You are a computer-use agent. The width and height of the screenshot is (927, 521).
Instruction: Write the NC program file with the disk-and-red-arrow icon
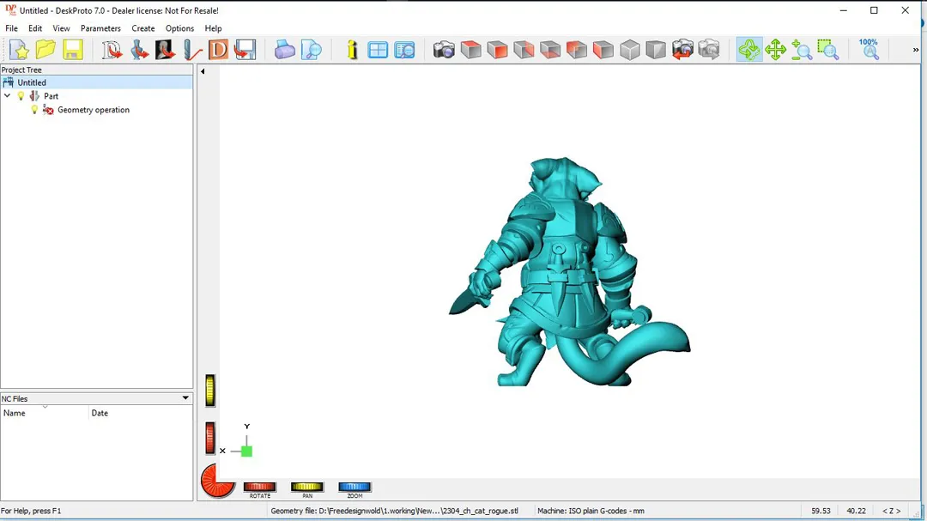click(245, 50)
